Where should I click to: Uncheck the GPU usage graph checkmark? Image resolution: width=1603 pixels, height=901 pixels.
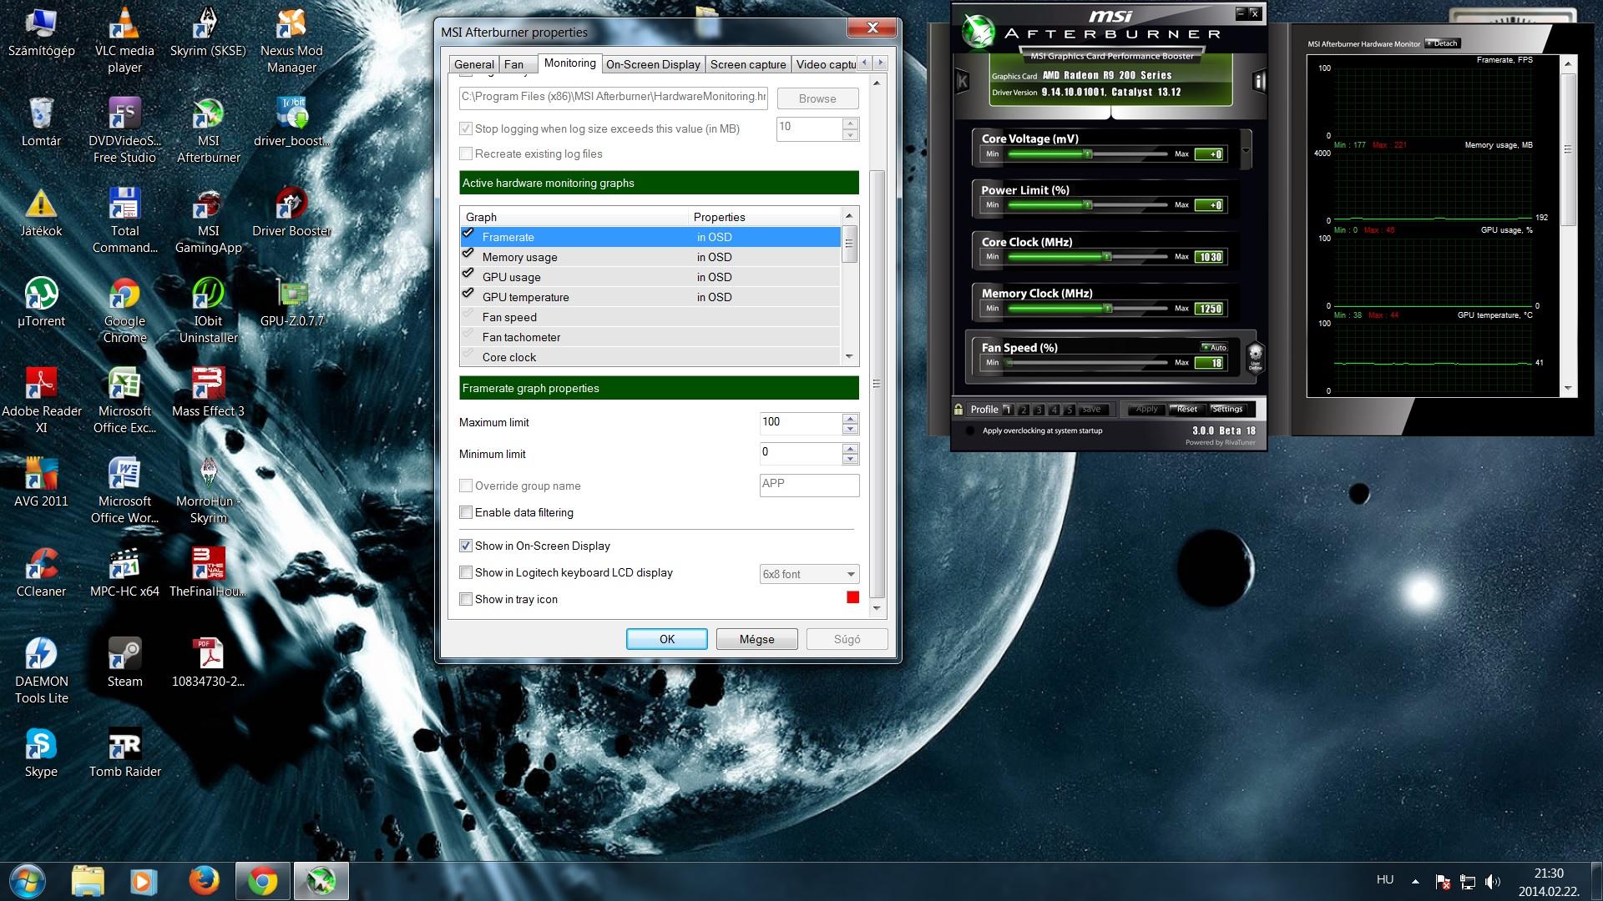(468, 274)
